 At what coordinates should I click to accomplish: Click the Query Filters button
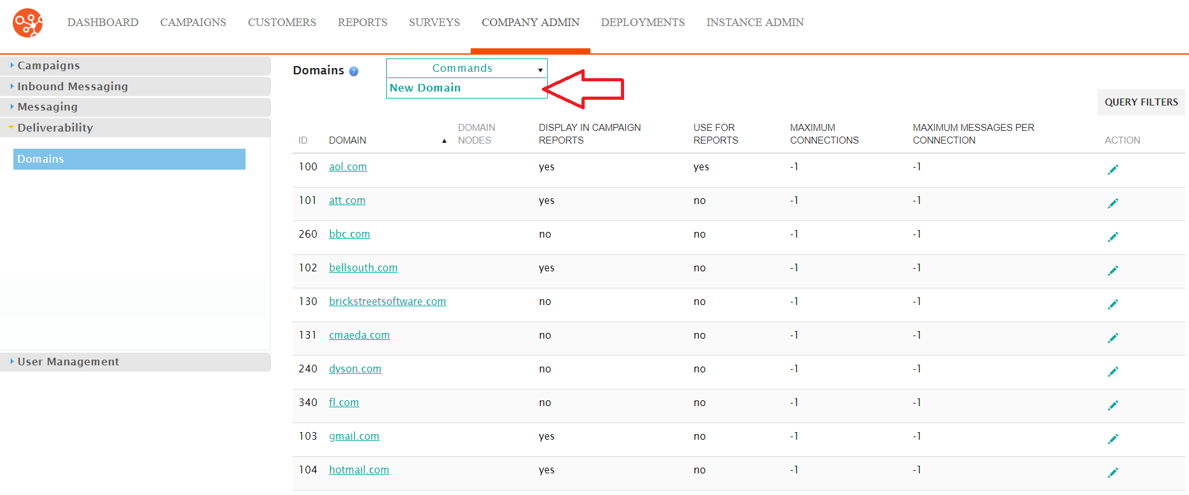tap(1141, 102)
